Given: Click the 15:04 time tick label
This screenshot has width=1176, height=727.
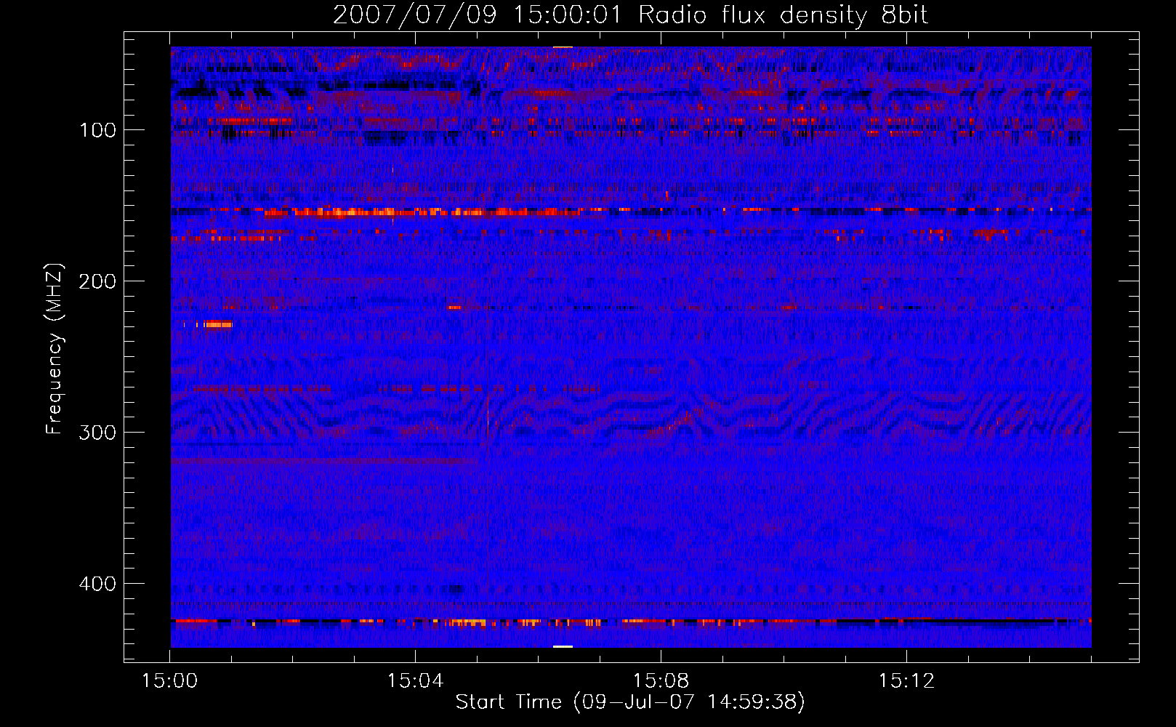Looking at the screenshot, I should pyautogui.click(x=415, y=681).
